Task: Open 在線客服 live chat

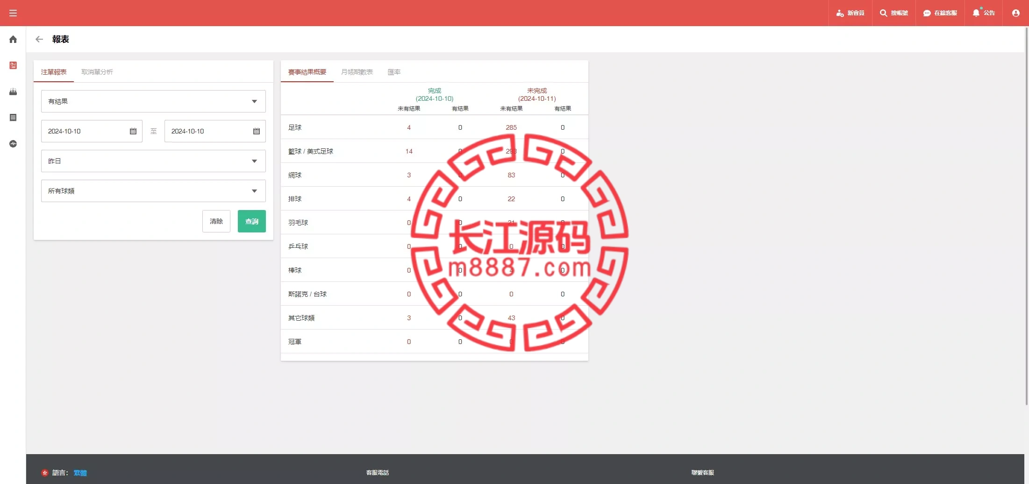Action: click(x=940, y=13)
